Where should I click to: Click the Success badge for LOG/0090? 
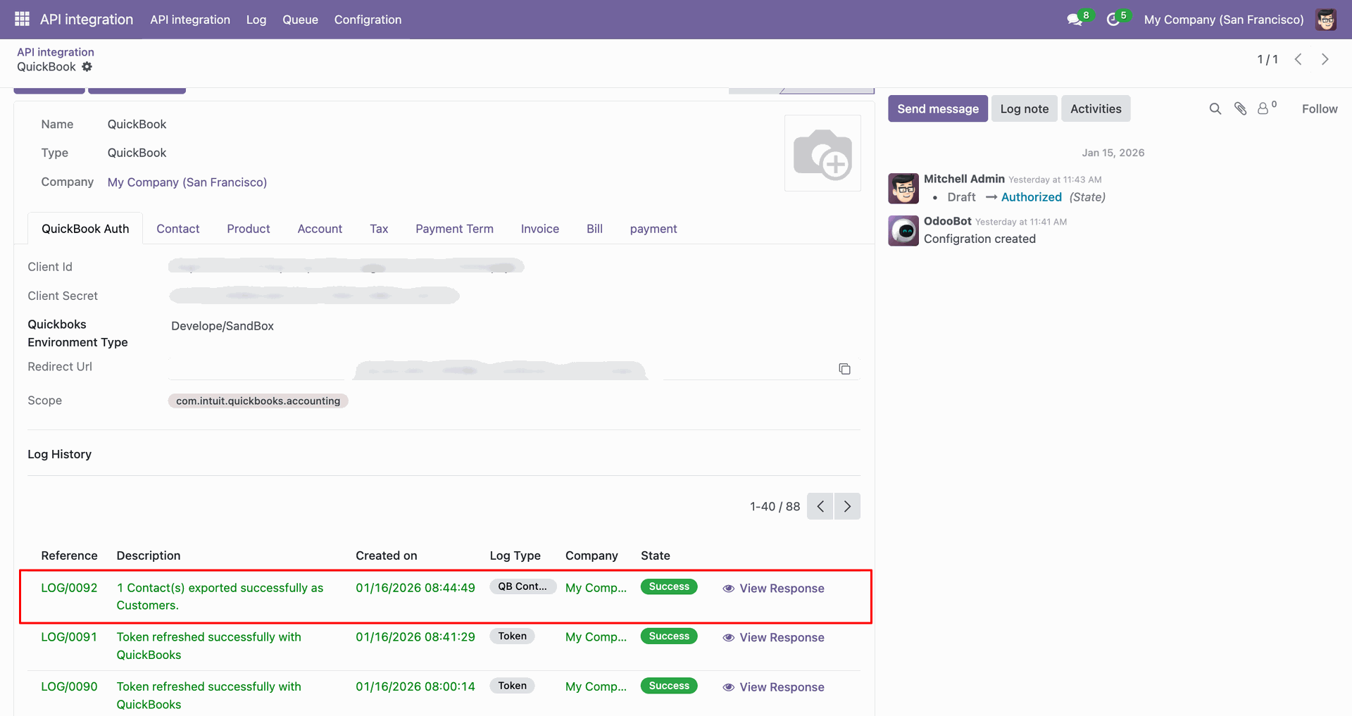tap(669, 686)
